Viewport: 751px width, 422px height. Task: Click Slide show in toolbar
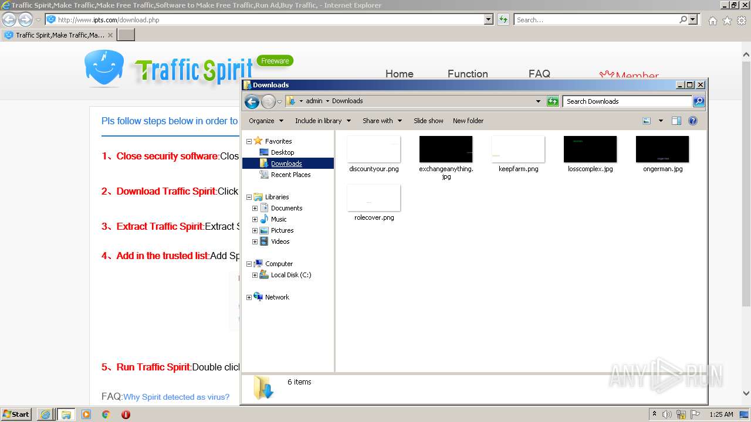(428, 121)
